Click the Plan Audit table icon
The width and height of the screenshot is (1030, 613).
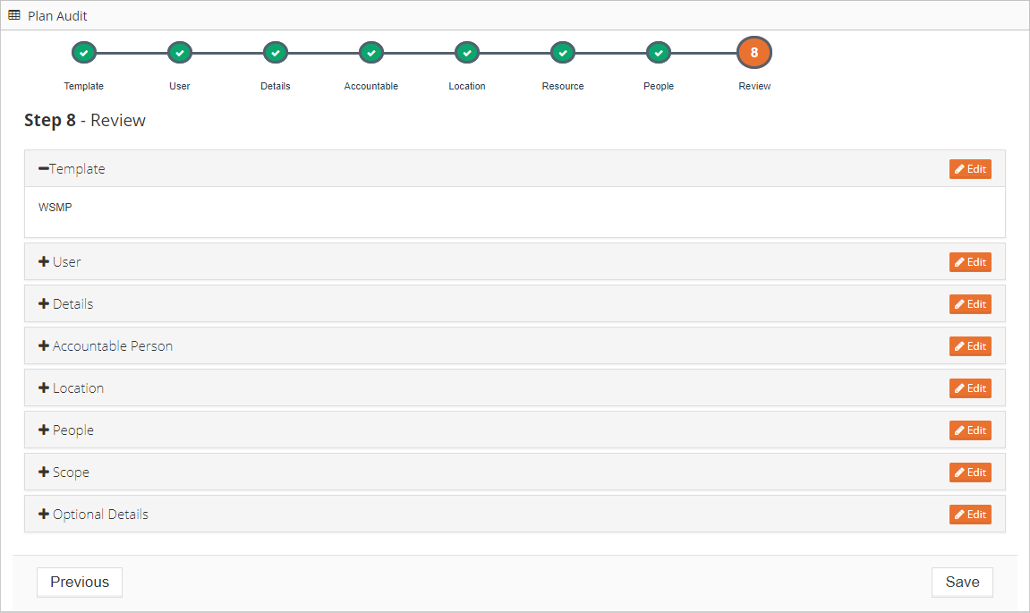pyautogui.click(x=13, y=15)
